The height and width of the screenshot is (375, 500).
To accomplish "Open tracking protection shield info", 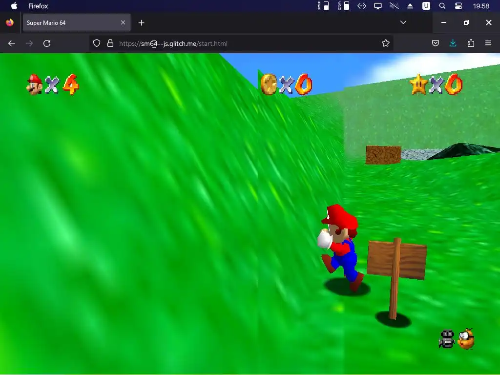I will 97,43.
